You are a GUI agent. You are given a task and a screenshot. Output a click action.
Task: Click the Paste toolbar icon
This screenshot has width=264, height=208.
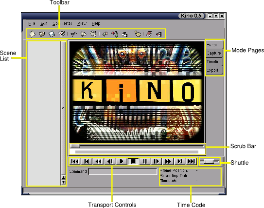(93, 34)
